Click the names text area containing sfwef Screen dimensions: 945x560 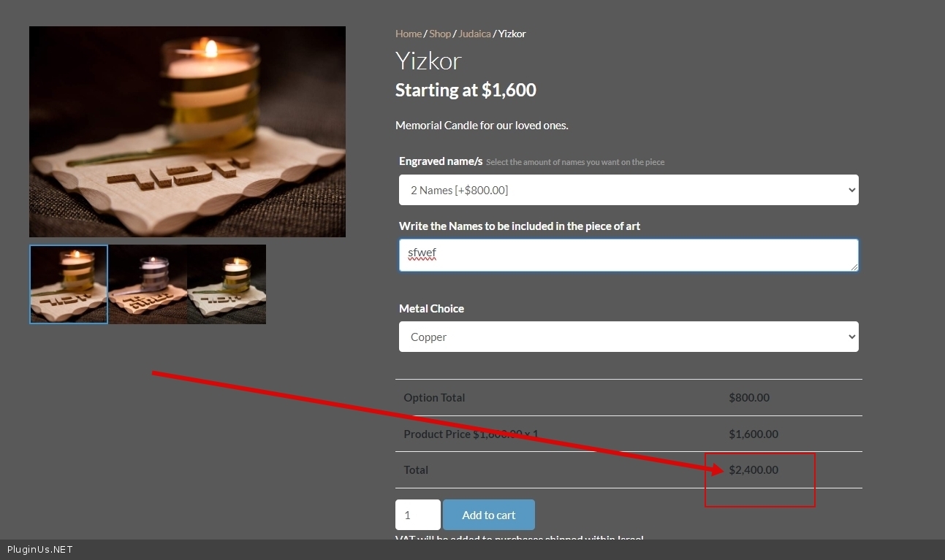[x=629, y=255]
